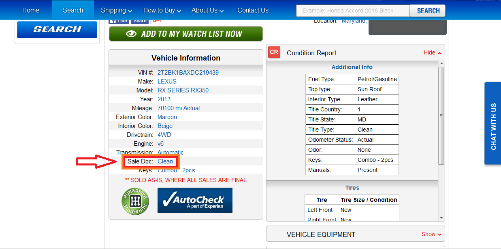The image size is (501, 249).
Task: Click the Keys cell in Additional Info table
Action: point(377,160)
